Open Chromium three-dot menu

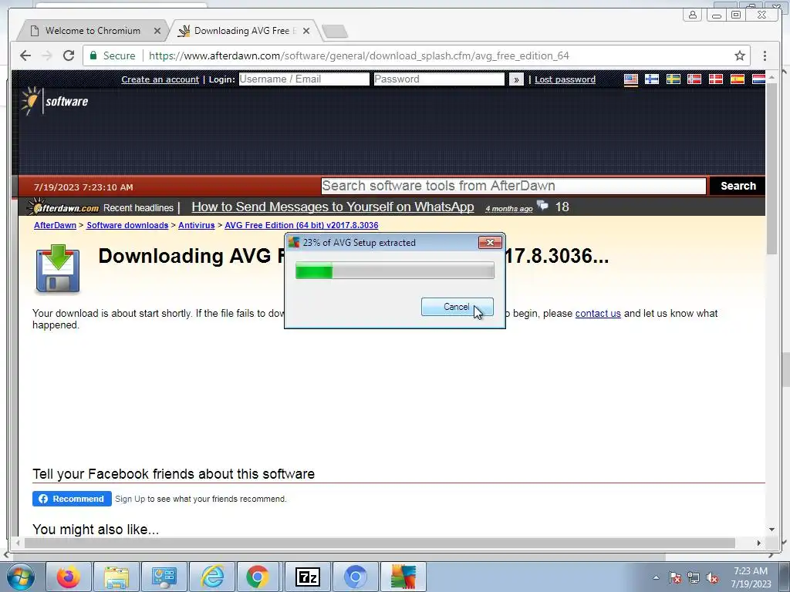[765, 55]
